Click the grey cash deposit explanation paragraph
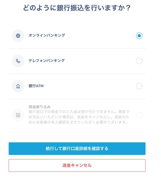This screenshot has width=161, height=177. pyautogui.click(x=79, y=117)
